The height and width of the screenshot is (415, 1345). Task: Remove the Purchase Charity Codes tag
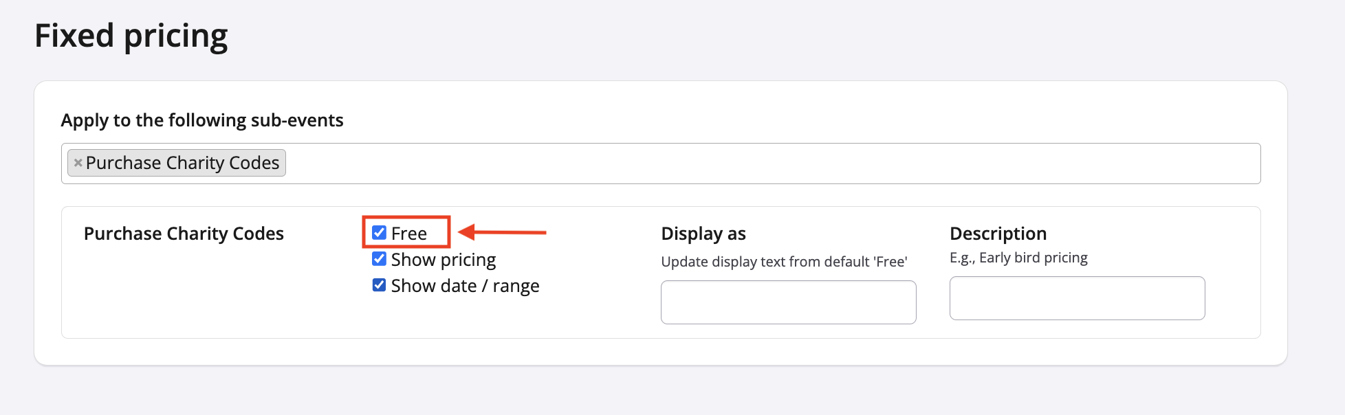click(x=78, y=163)
